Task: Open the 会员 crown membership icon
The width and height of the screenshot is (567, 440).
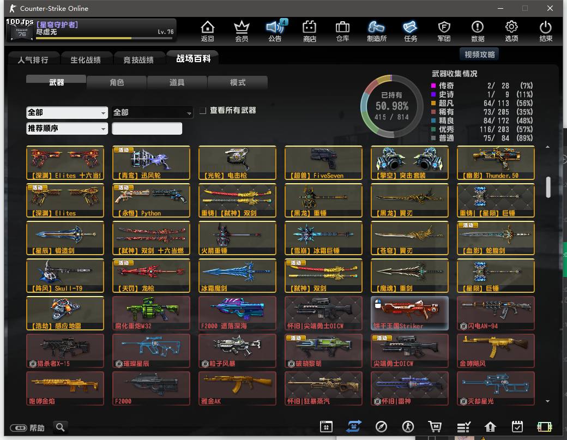Action: point(242,31)
